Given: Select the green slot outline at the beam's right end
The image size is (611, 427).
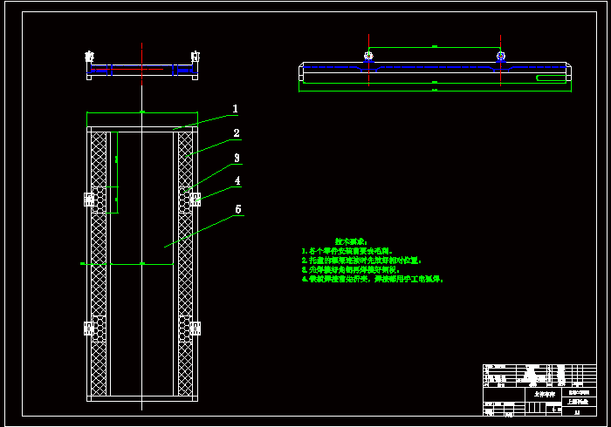Looking at the screenshot, I should (551, 78).
